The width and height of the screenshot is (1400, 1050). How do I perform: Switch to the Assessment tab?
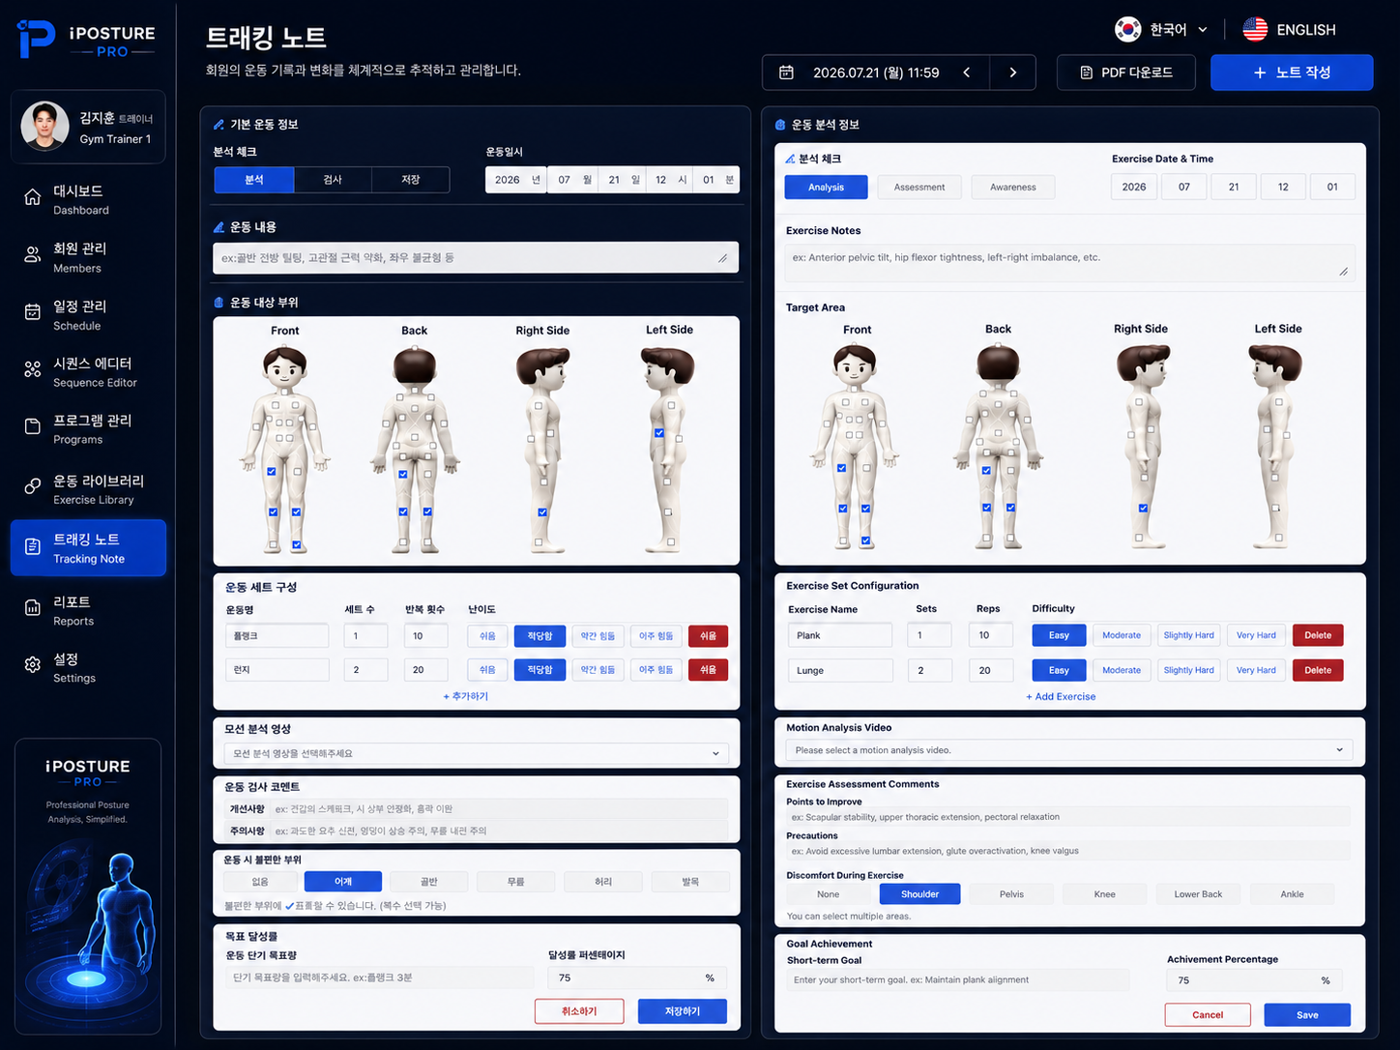(x=919, y=188)
